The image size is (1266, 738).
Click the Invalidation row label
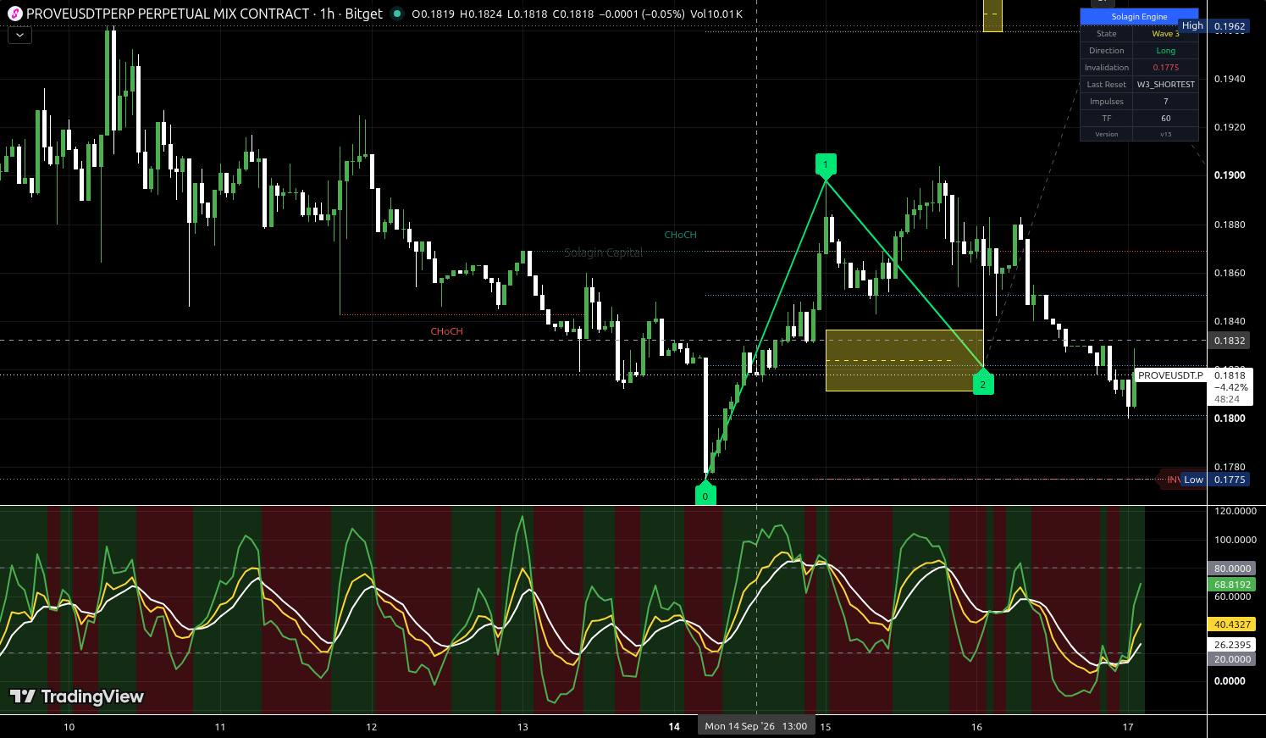click(1107, 68)
